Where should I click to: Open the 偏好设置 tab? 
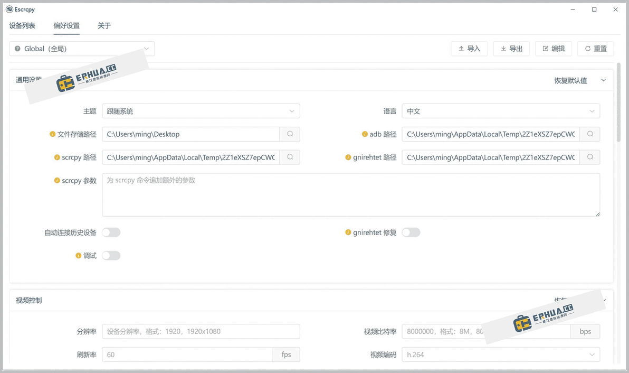pyautogui.click(x=66, y=26)
